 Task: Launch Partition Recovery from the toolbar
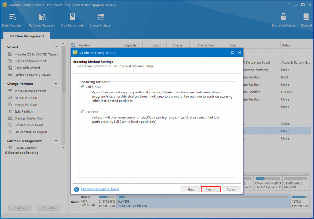[x=42, y=20]
